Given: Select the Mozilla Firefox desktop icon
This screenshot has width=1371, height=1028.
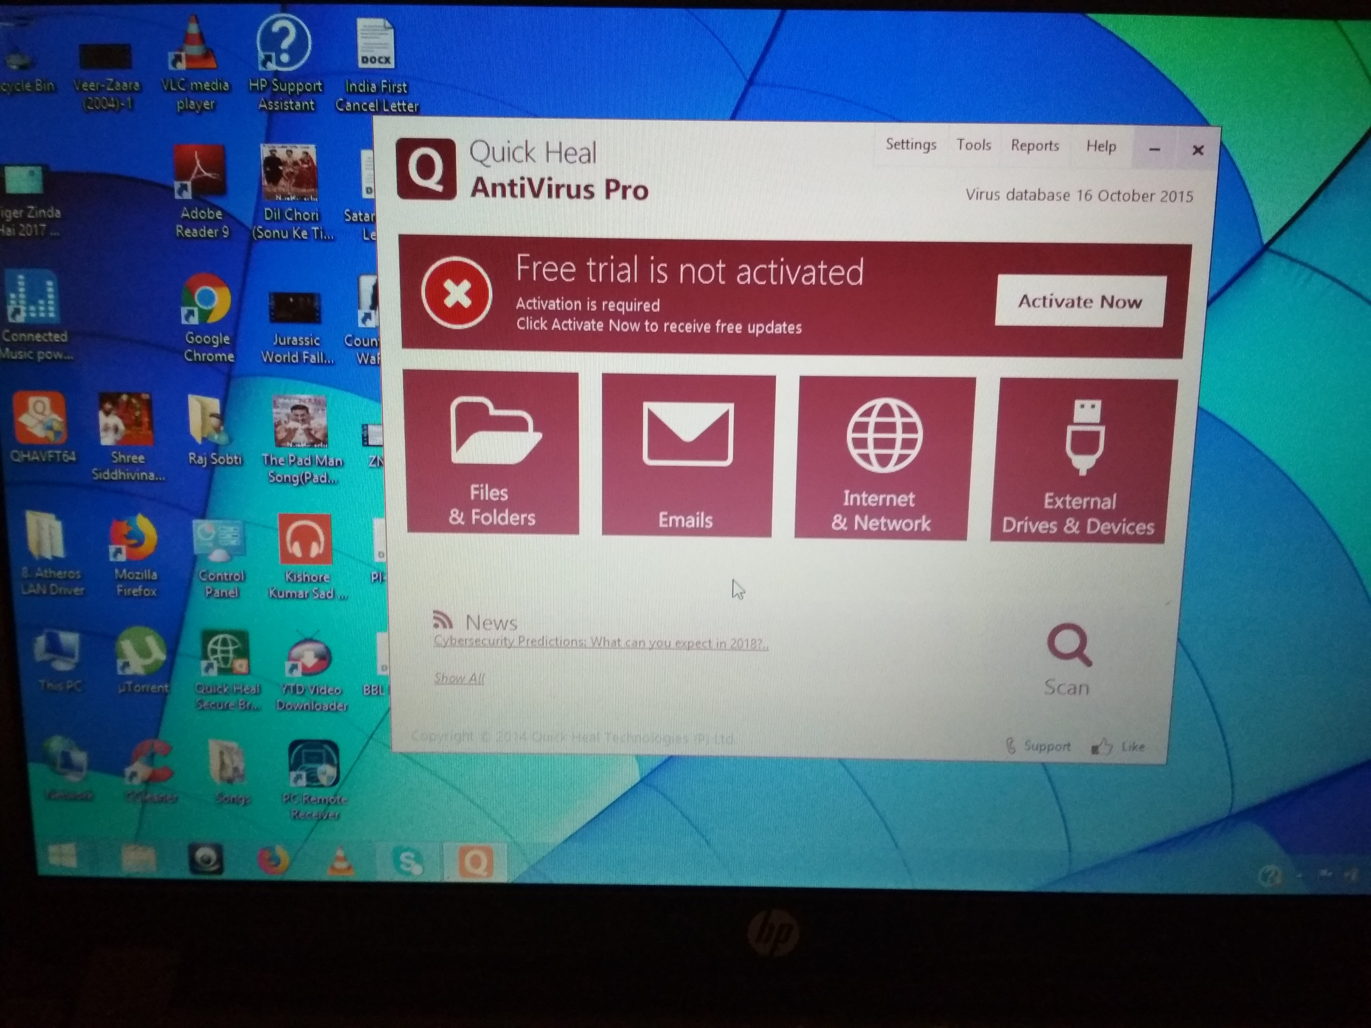Looking at the screenshot, I should [x=134, y=555].
